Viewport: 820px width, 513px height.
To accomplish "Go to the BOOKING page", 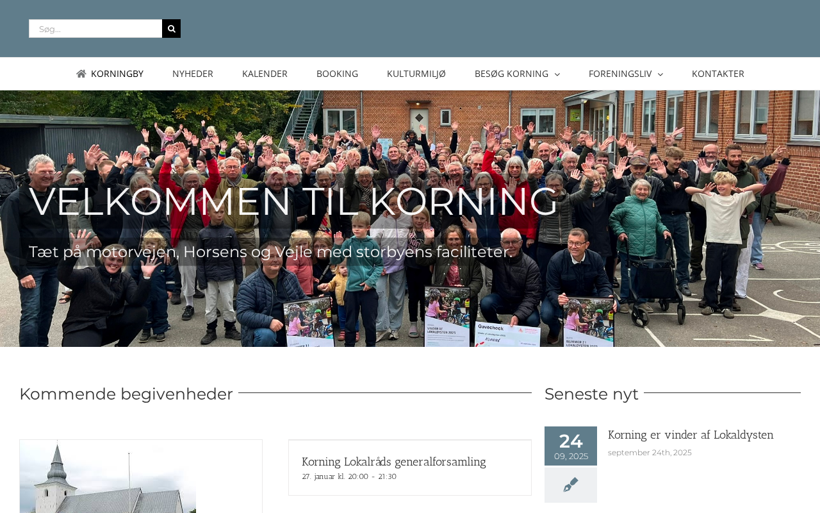I will [337, 74].
